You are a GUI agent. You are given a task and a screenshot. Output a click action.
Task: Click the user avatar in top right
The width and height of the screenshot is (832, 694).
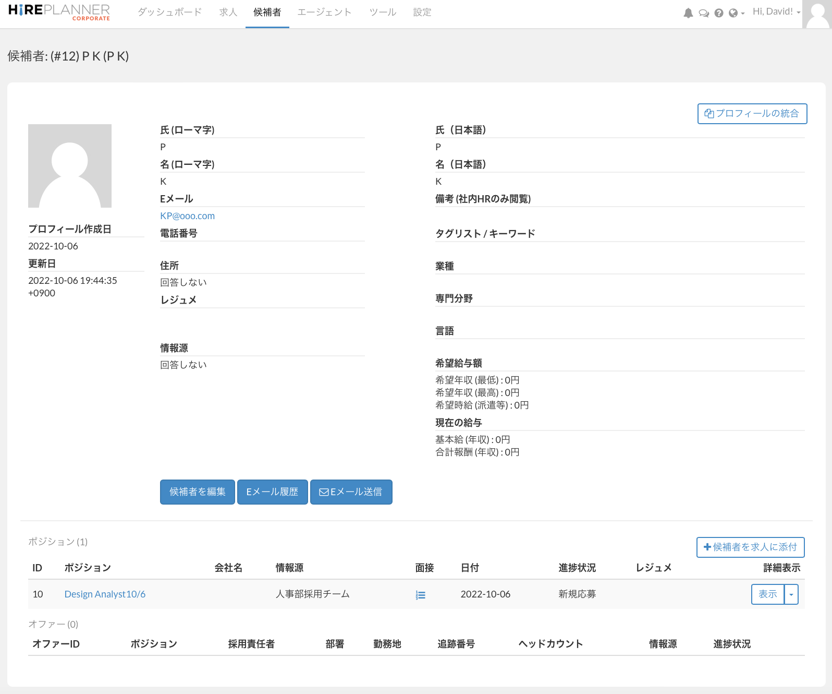tap(817, 14)
